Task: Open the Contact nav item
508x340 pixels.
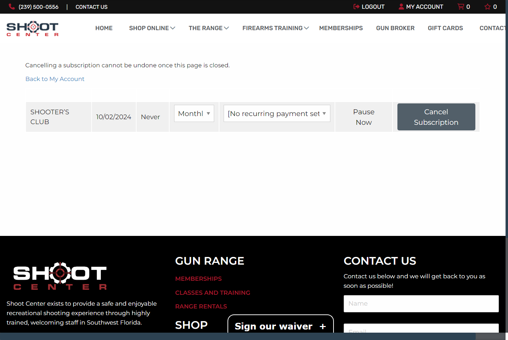Action: [x=493, y=28]
